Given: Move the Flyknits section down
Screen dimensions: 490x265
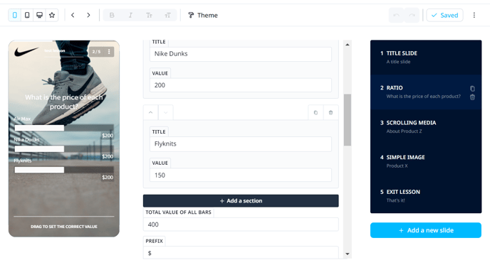Looking at the screenshot, I should click(166, 112).
